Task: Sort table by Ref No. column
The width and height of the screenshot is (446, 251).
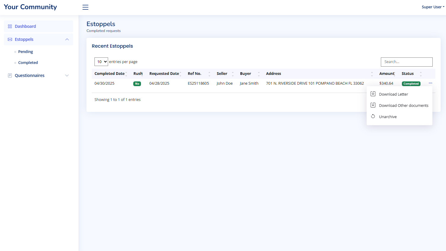Action: (x=195, y=74)
